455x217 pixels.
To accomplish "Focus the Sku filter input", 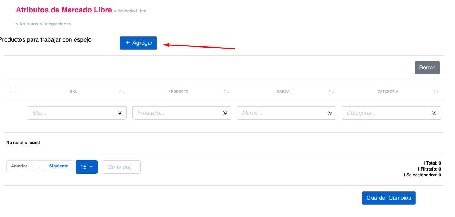I will tap(77, 113).
